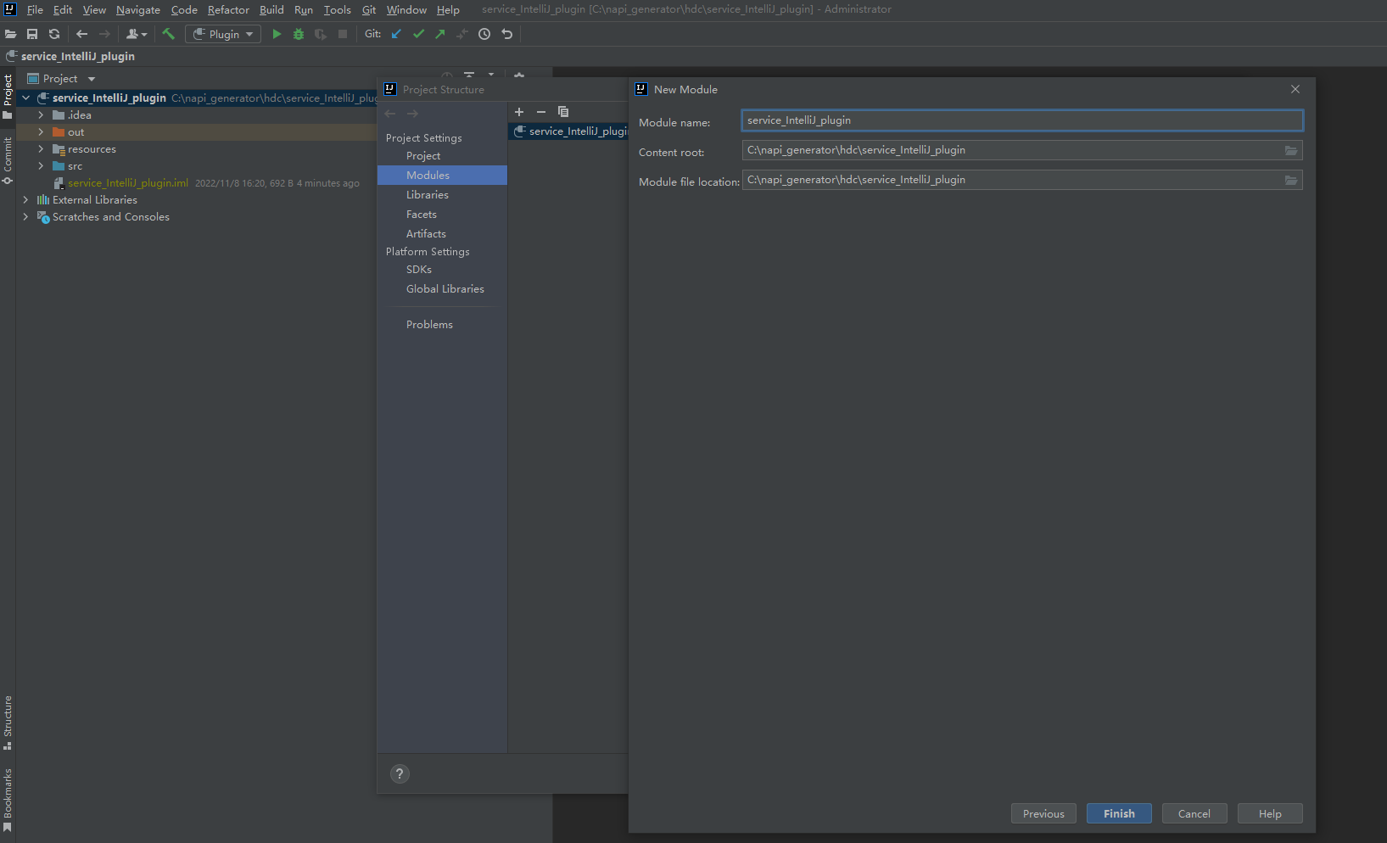Screen dimensions: 1387x843
Task: Select the out folder row
Action: click(x=196, y=131)
